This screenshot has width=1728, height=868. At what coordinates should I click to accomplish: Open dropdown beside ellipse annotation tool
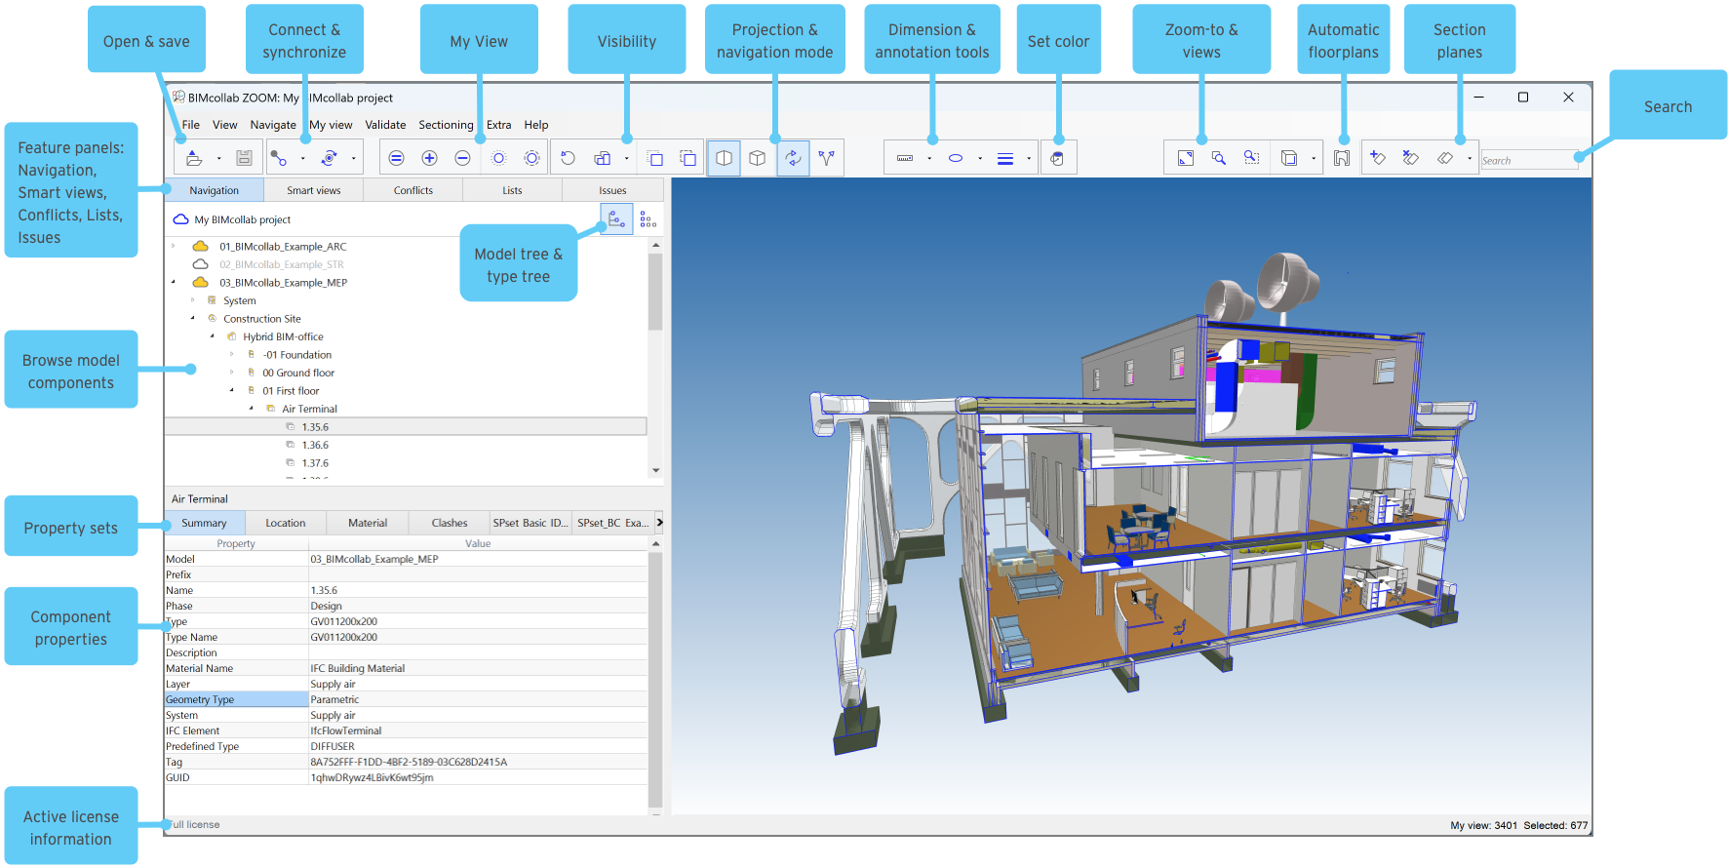[980, 158]
